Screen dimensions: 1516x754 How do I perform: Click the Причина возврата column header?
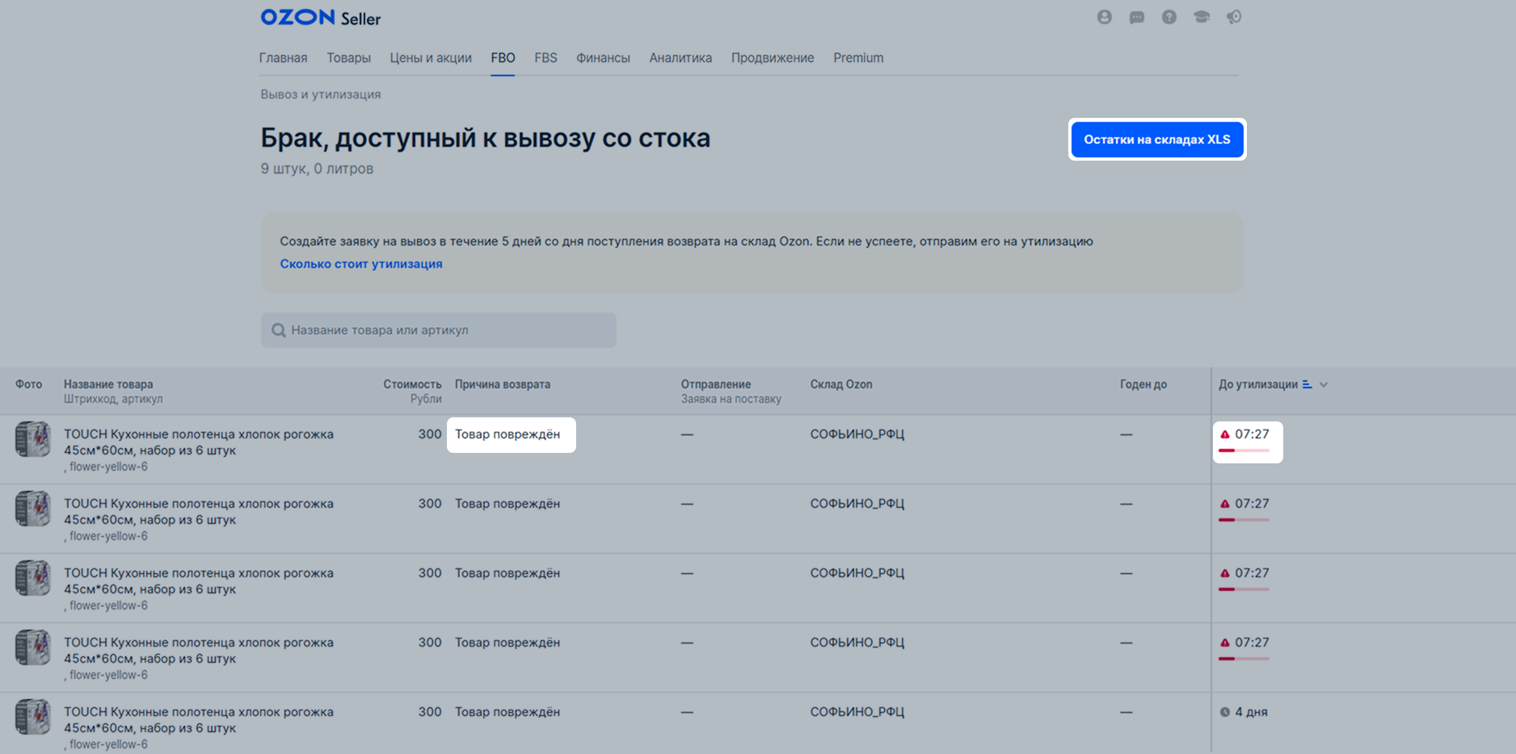[503, 384]
